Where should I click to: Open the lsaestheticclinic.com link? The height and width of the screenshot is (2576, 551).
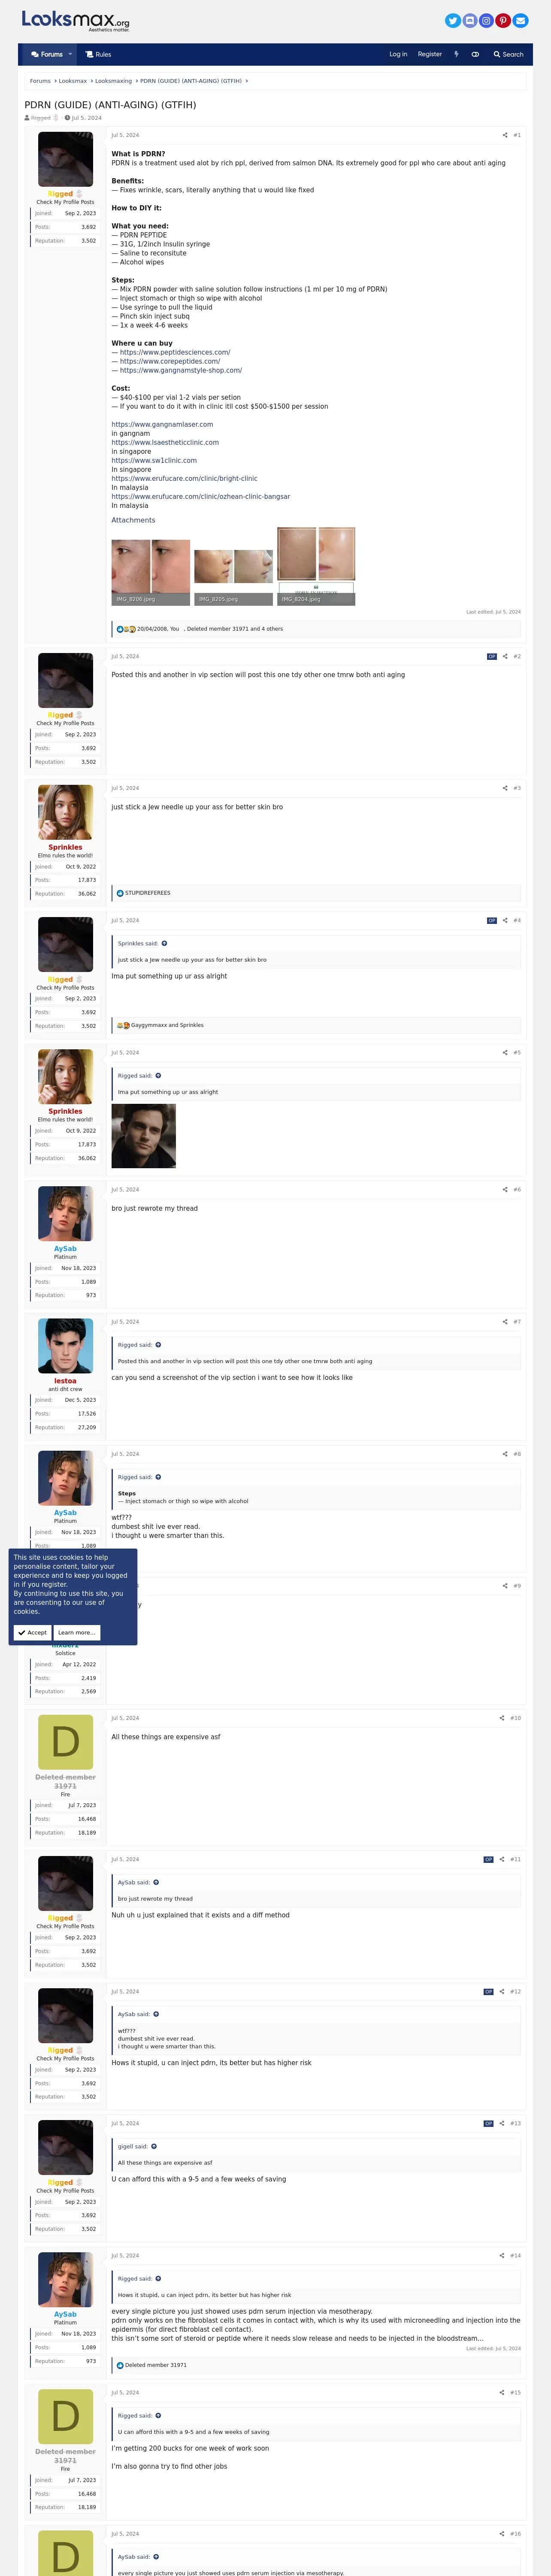coord(165,442)
